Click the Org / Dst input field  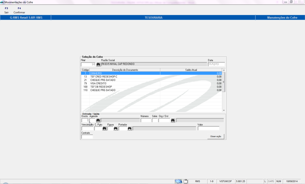164,120
